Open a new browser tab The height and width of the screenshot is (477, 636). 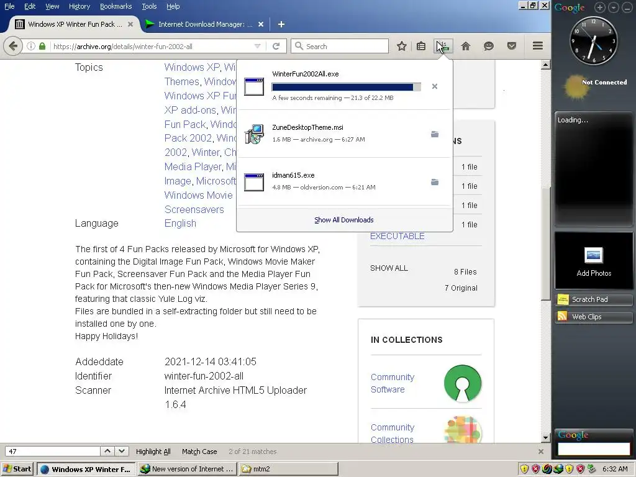[281, 24]
